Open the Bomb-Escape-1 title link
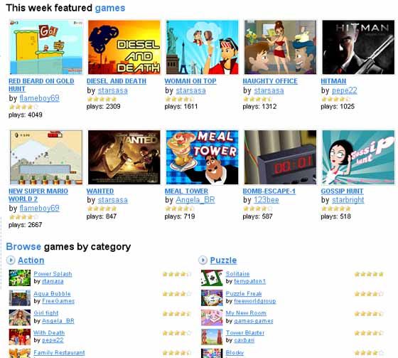Image resolution: width=398 pixels, height=358 pixels. [x=269, y=191]
